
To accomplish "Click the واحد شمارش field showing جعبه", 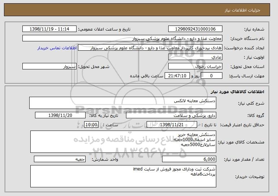I will click(60, 159).
